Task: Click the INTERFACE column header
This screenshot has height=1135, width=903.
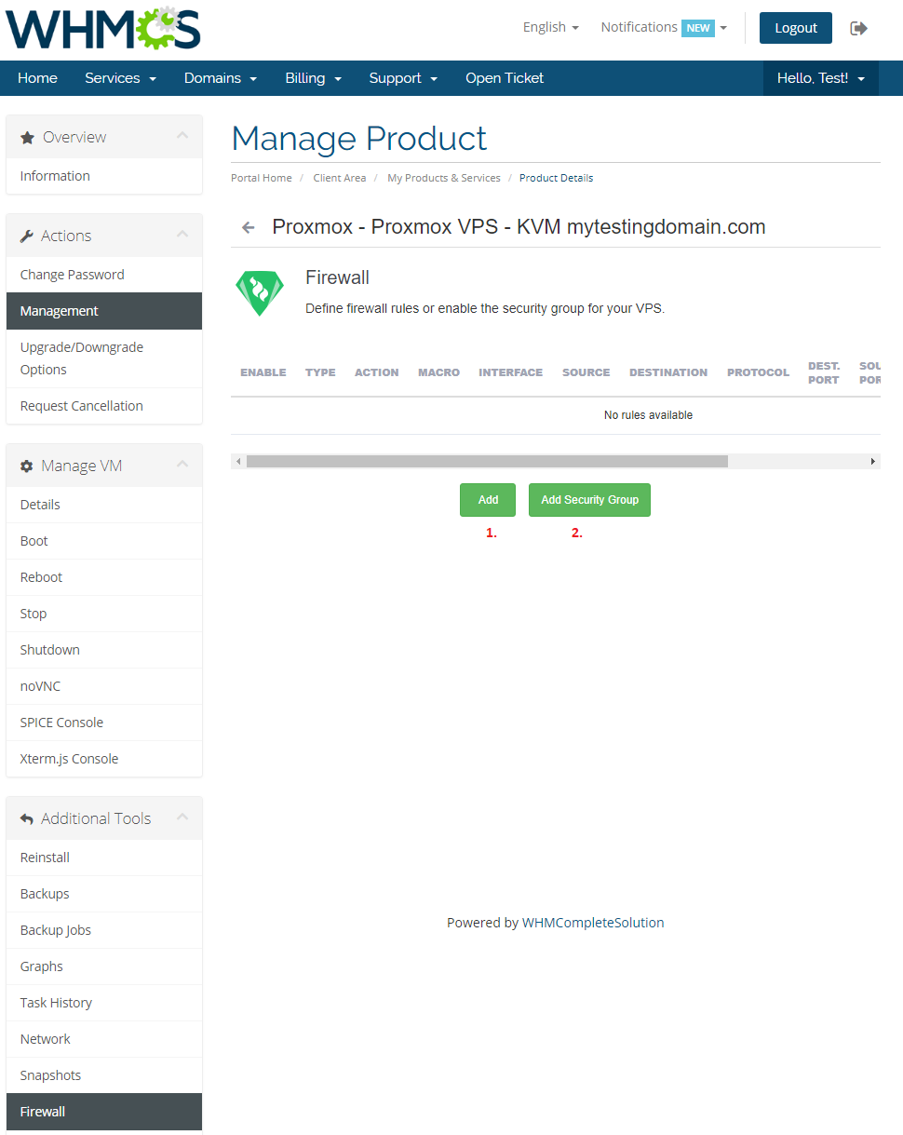Action: (x=511, y=372)
